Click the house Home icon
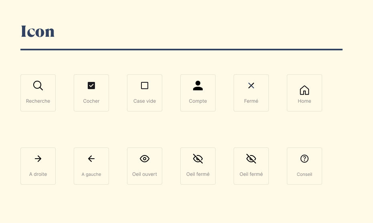The width and height of the screenshot is (373, 223). [304, 90]
